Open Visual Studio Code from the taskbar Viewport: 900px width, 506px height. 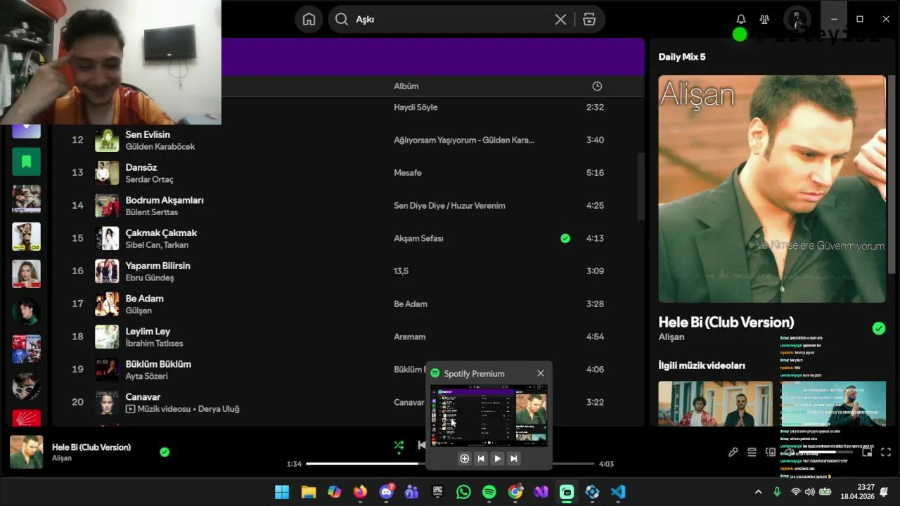618,492
